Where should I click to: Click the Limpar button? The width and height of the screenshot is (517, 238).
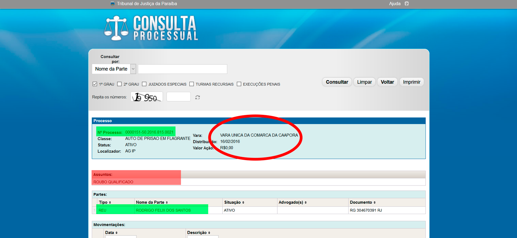tap(364, 82)
